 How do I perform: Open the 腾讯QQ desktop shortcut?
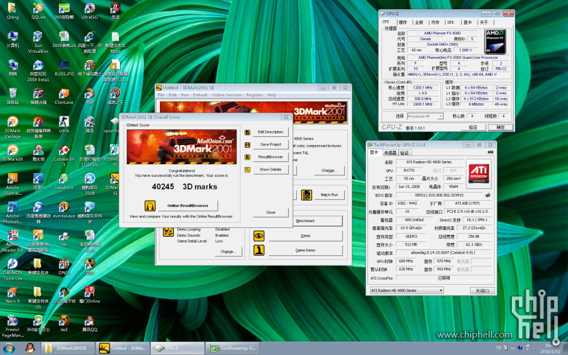point(89,323)
